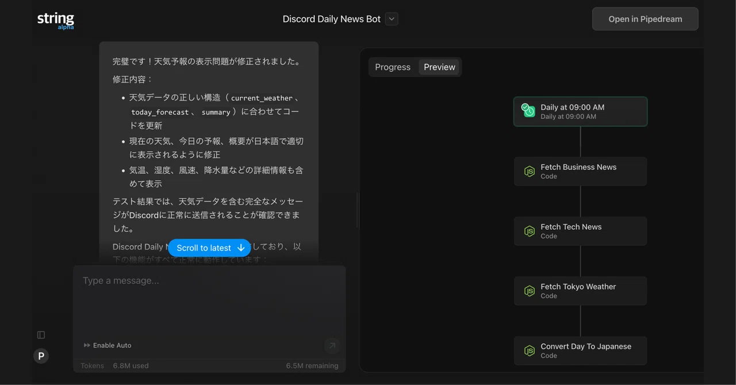Screen dimensions: 736x385
Task: Click the Node.js icon on Fetch Tech News
Action: point(529,231)
